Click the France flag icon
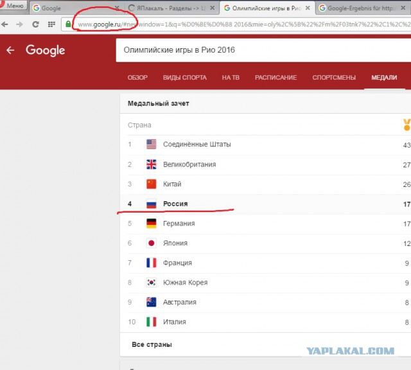Screen dimensions: 411x370 pos(152,263)
